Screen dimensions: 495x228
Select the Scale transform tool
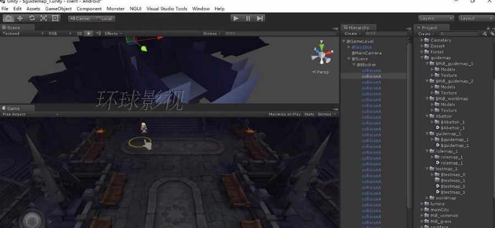pos(43,18)
